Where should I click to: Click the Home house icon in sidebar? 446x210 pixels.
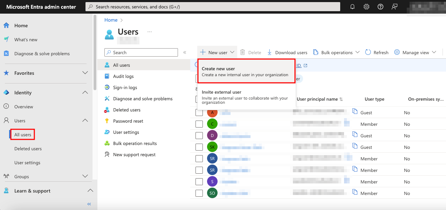6,26
